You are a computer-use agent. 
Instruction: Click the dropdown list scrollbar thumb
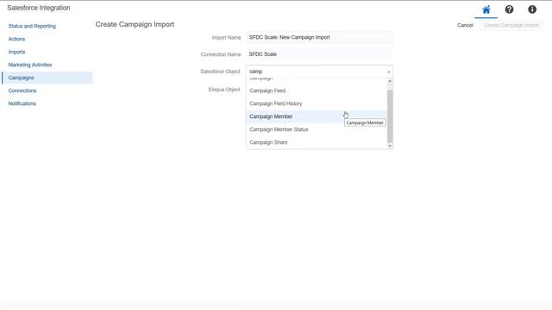pos(390,116)
